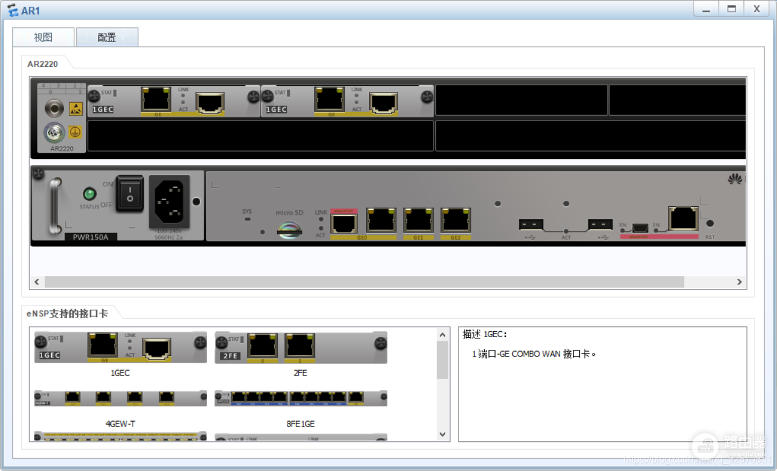This screenshot has height=471, width=777.
Task: Click the GE2 ethernet port on mainboard
Action: [x=455, y=221]
